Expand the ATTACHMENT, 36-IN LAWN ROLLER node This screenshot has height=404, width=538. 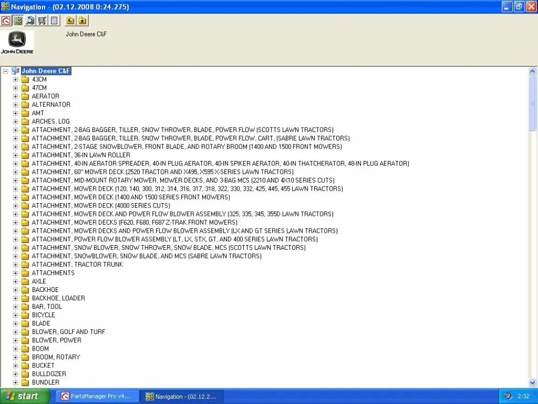coord(16,155)
